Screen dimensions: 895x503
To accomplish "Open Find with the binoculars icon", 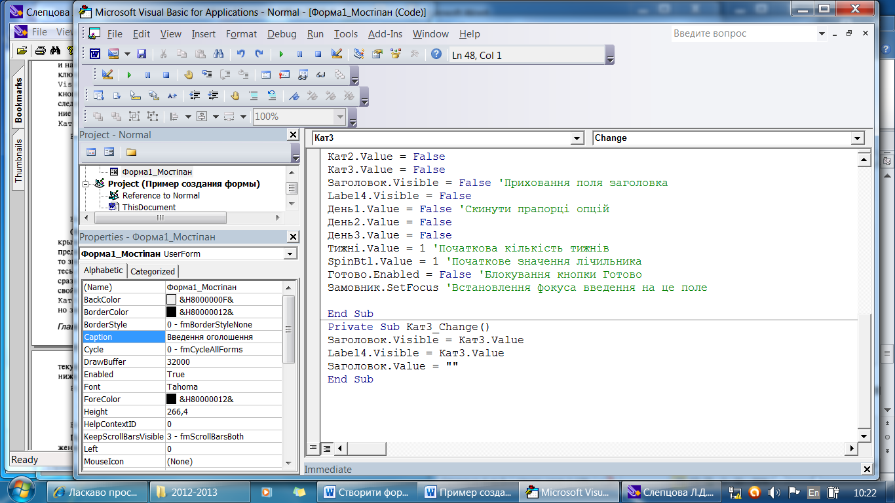I will [219, 54].
